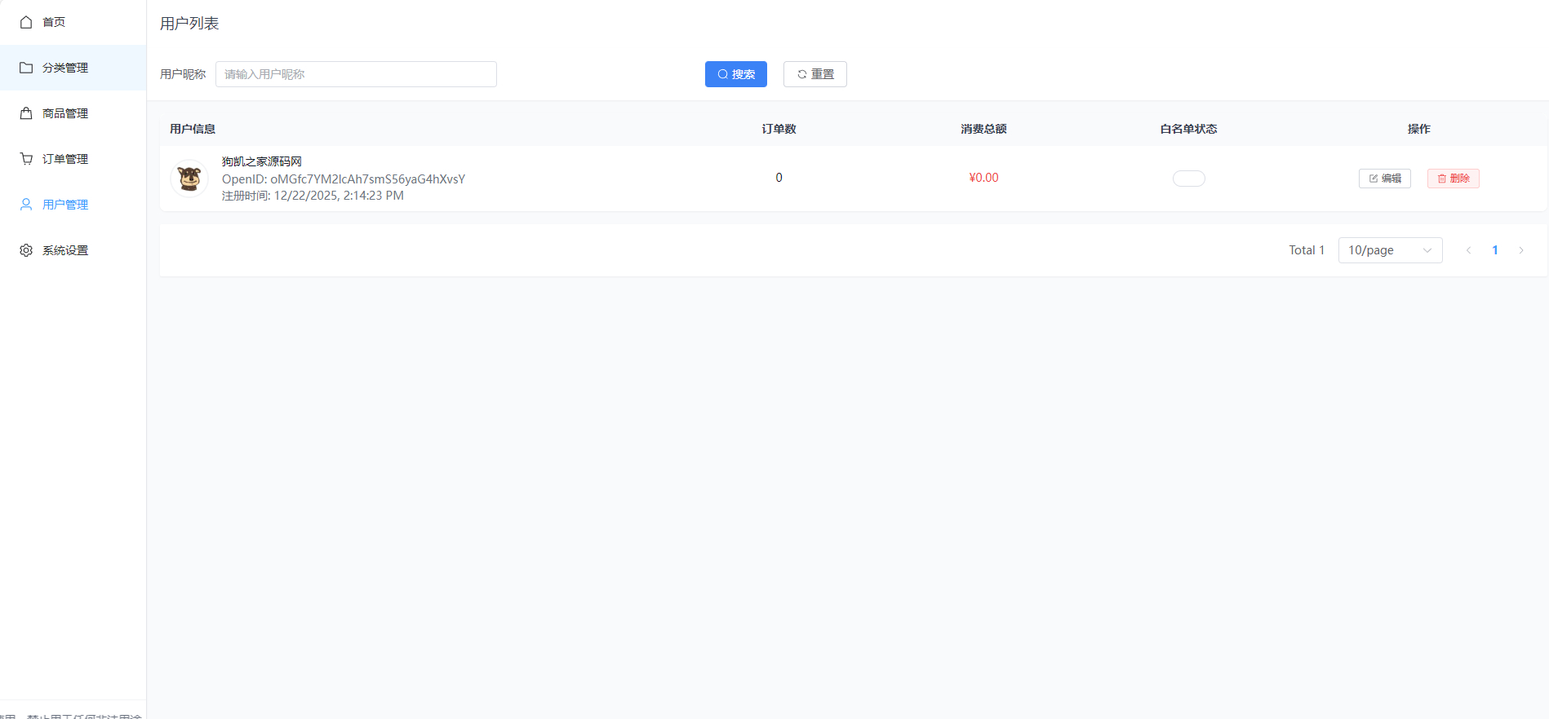Delete the user with the 删除 button
Viewport: 1549px width, 719px height.
[1453, 179]
